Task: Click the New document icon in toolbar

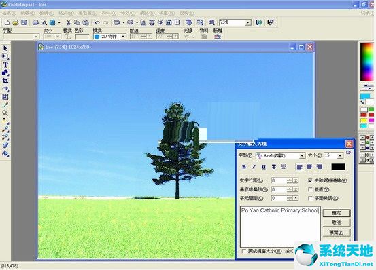Action: (7, 22)
